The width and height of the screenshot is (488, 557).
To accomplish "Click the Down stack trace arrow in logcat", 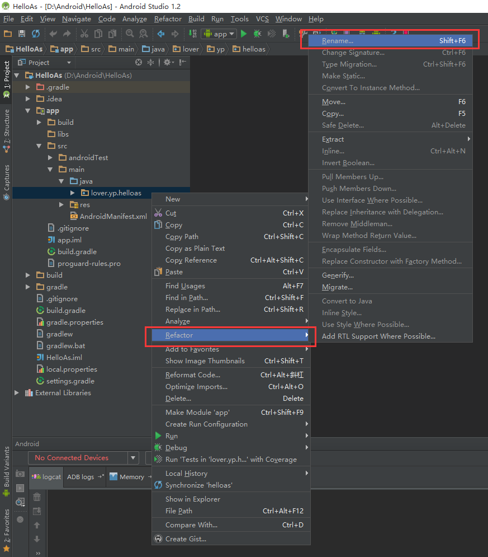I will (x=37, y=539).
